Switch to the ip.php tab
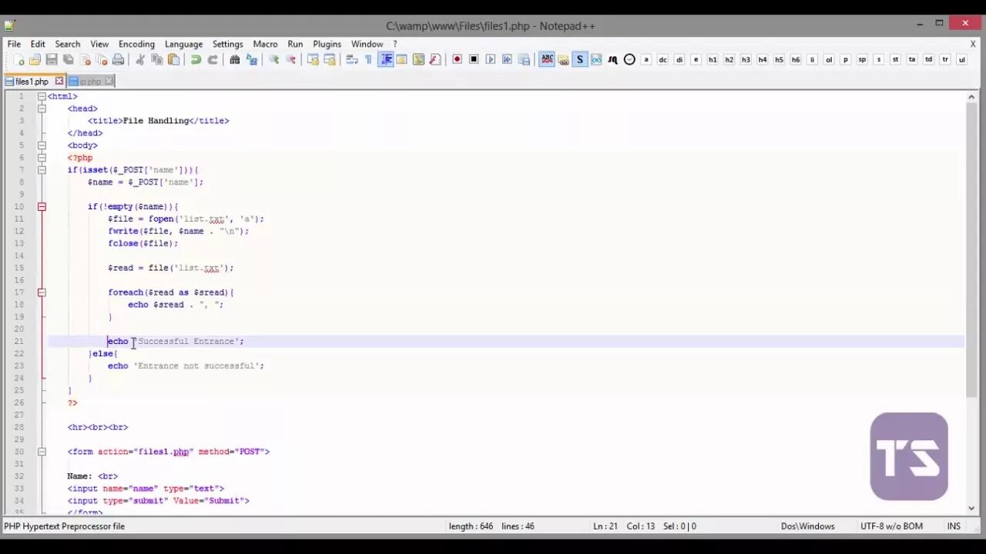The width and height of the screenshot is (986, 554). [90, 81]
